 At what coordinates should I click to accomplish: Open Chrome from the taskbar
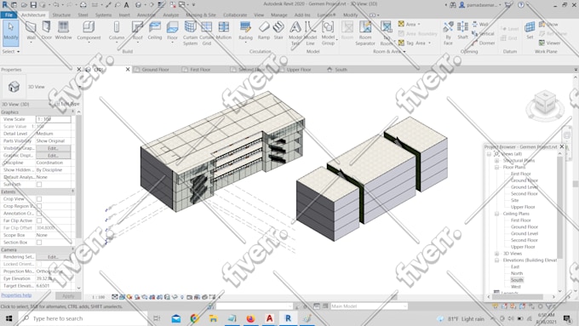tap(195, 318)
